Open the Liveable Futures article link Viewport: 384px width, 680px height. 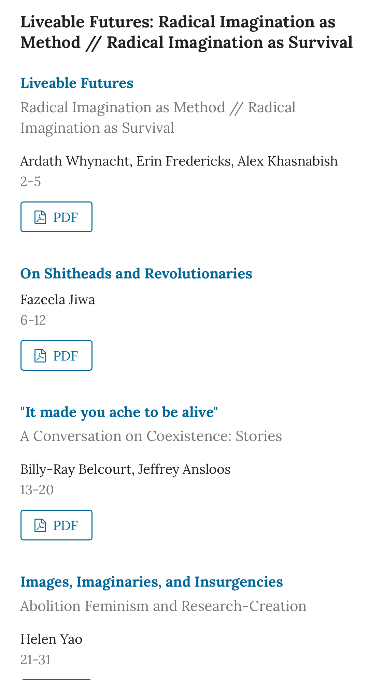(77, 83)
